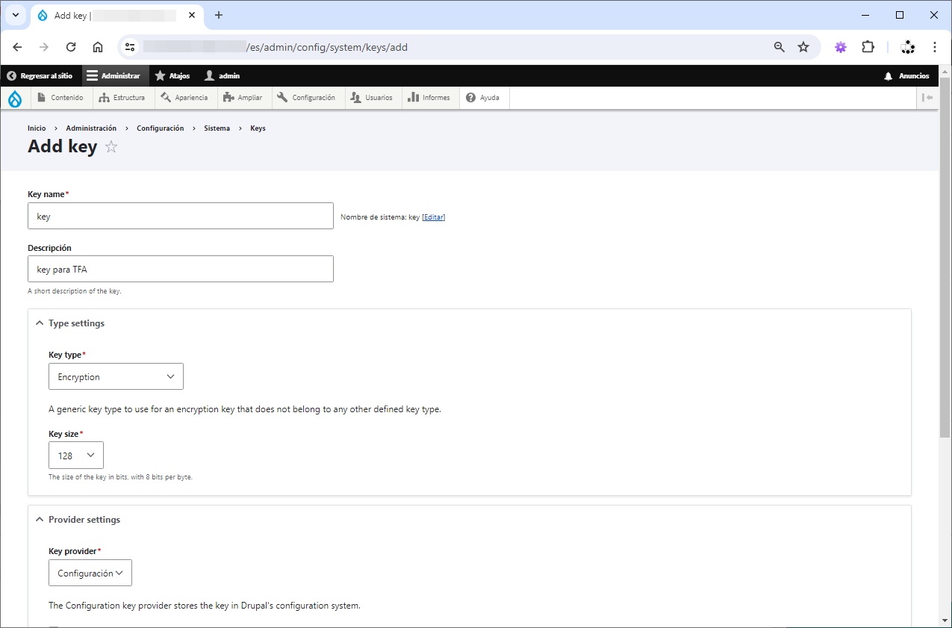Go to Administración breadcrumb
Viewport: 952px width, 628px height.
pyautogui.click(x=91, y=128)
